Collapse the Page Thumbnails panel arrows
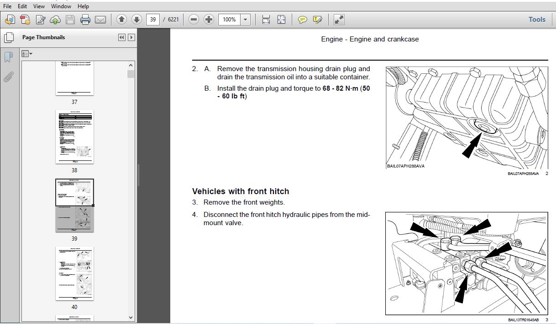The width and height of the screenshot is (556, 324). click(121, 37)
